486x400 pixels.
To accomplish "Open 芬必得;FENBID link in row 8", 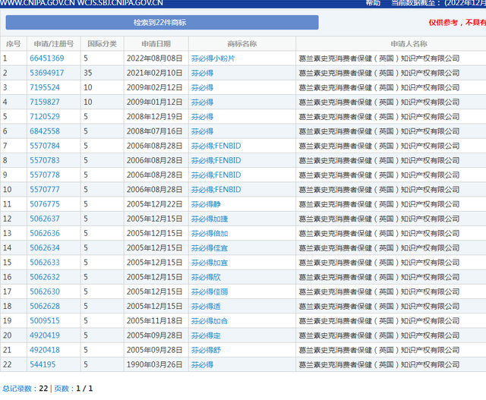I will tap(216, 160).
